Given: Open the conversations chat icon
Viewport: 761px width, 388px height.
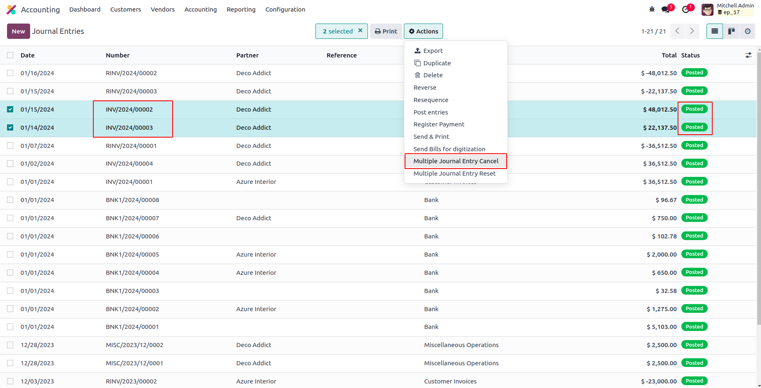Looking at the screenshot, I should pyautogui.click(x=666, y=9).
